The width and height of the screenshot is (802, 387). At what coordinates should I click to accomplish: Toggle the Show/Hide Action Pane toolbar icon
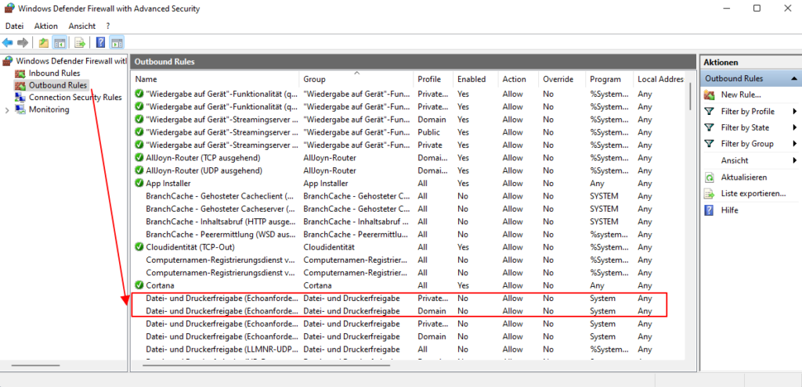point(117,42)
